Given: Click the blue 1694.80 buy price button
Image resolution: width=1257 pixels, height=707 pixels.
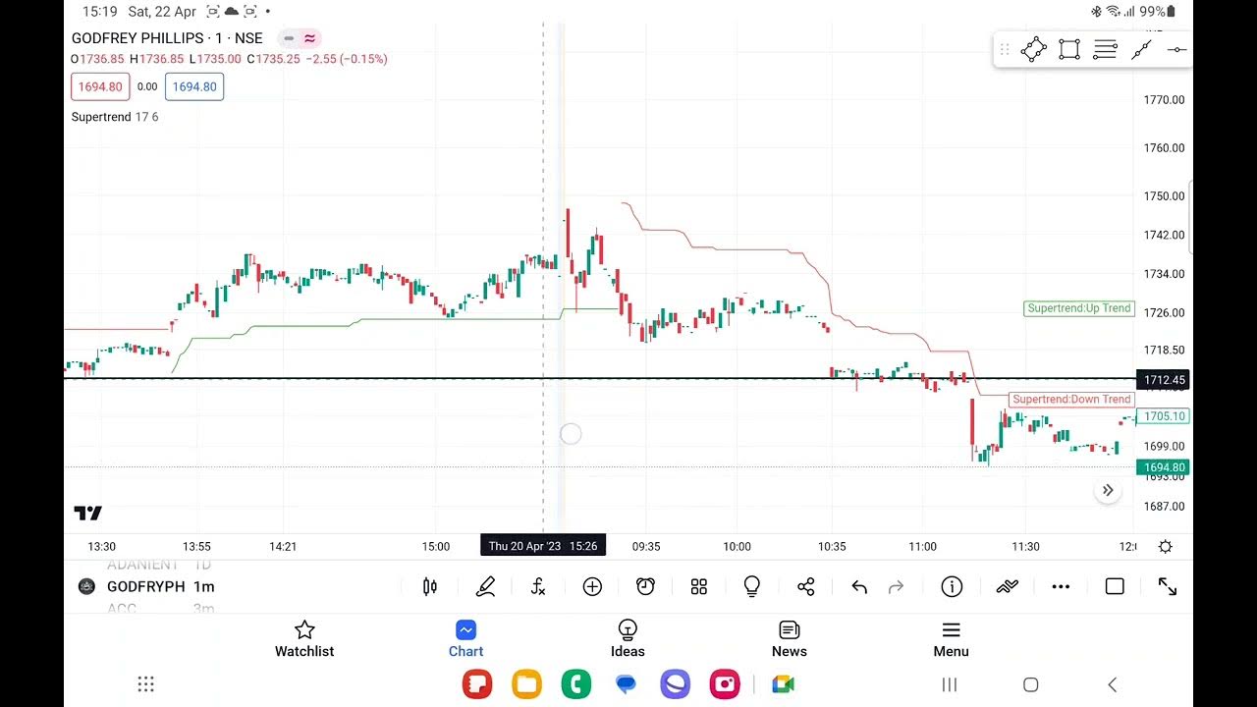Looking at the screenshot, I should 194,87.
